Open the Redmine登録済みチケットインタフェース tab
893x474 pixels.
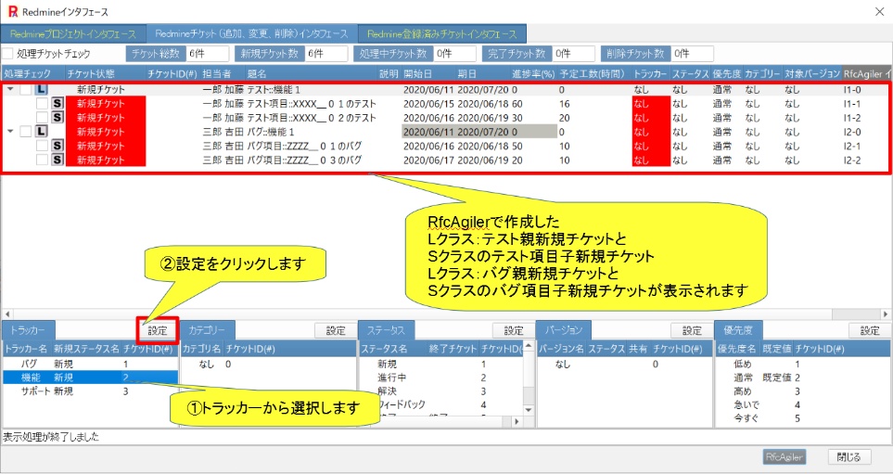(442, 33)
